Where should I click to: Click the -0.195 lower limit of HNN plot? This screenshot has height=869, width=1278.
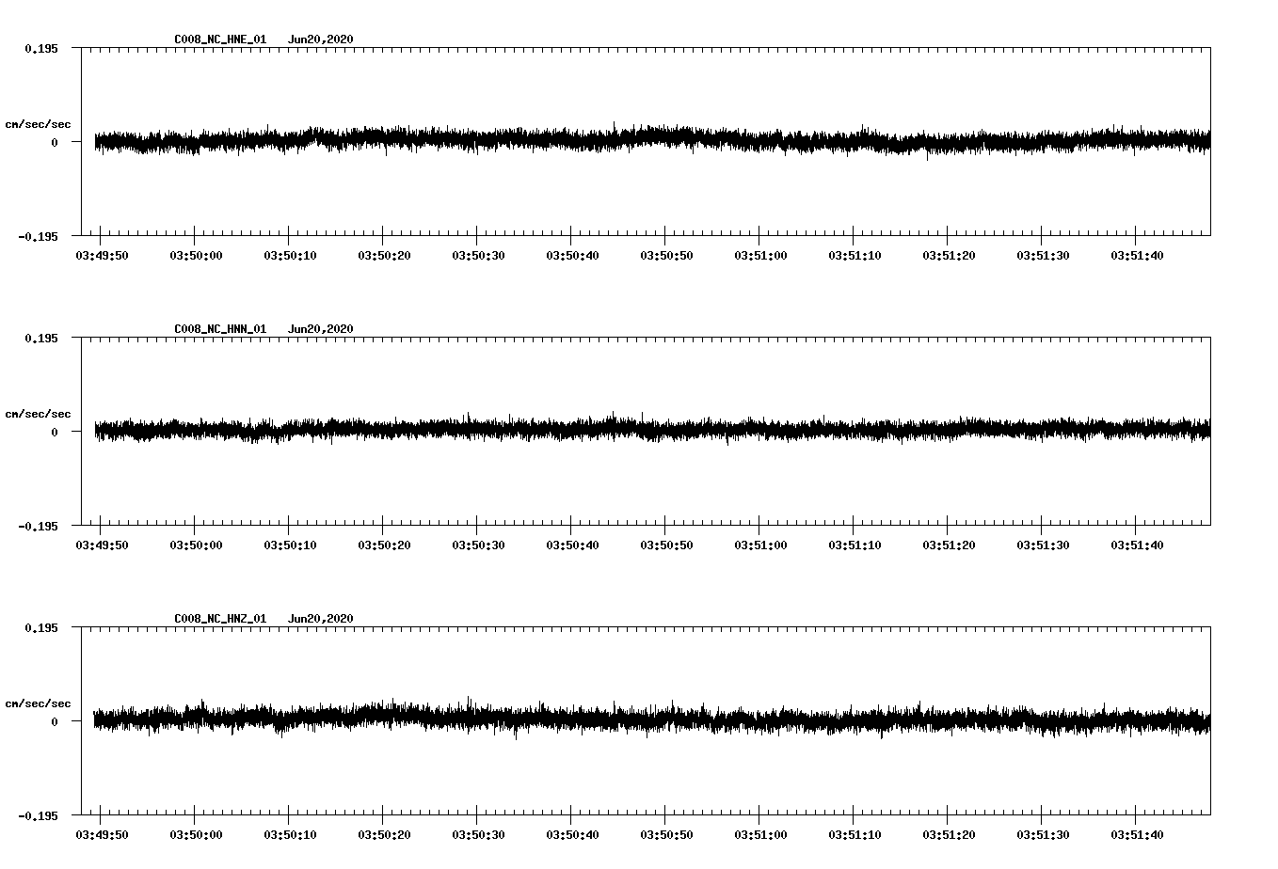(38, 526)
